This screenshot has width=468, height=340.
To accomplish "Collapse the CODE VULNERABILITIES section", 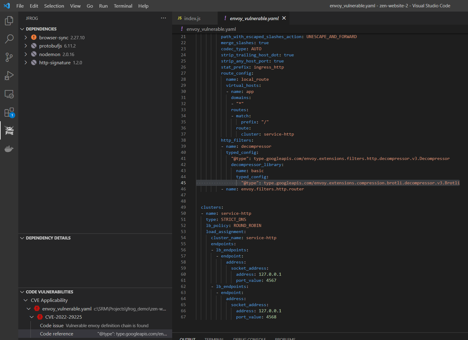I will [22, 292].
